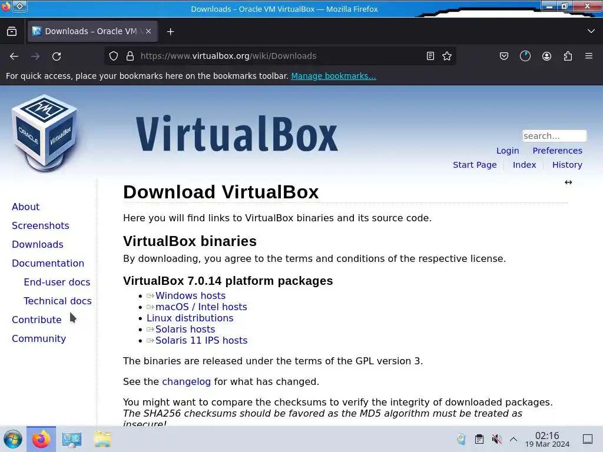Screen dimensions: 603x452
Task: Download the Windows hosts package
Action: tap(190, 295)
